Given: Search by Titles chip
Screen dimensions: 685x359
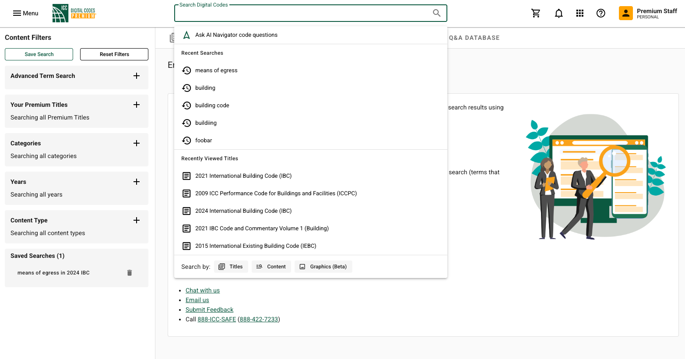Looking at the screenshot, I should (x=231, y=267).
